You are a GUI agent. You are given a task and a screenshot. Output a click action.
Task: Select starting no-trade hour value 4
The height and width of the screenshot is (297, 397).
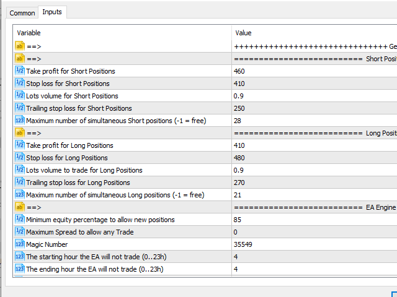[x=236, y=257]
